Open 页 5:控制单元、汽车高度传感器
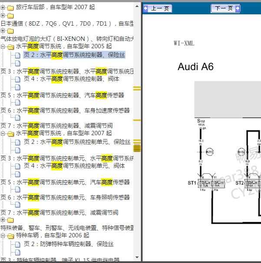Image resolution: width=261 pixels, height=263 pixels. pyautogui.click(x=65, y=182)
